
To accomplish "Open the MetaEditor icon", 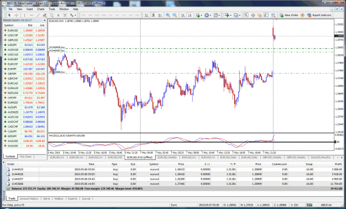I will pos(302,15).
